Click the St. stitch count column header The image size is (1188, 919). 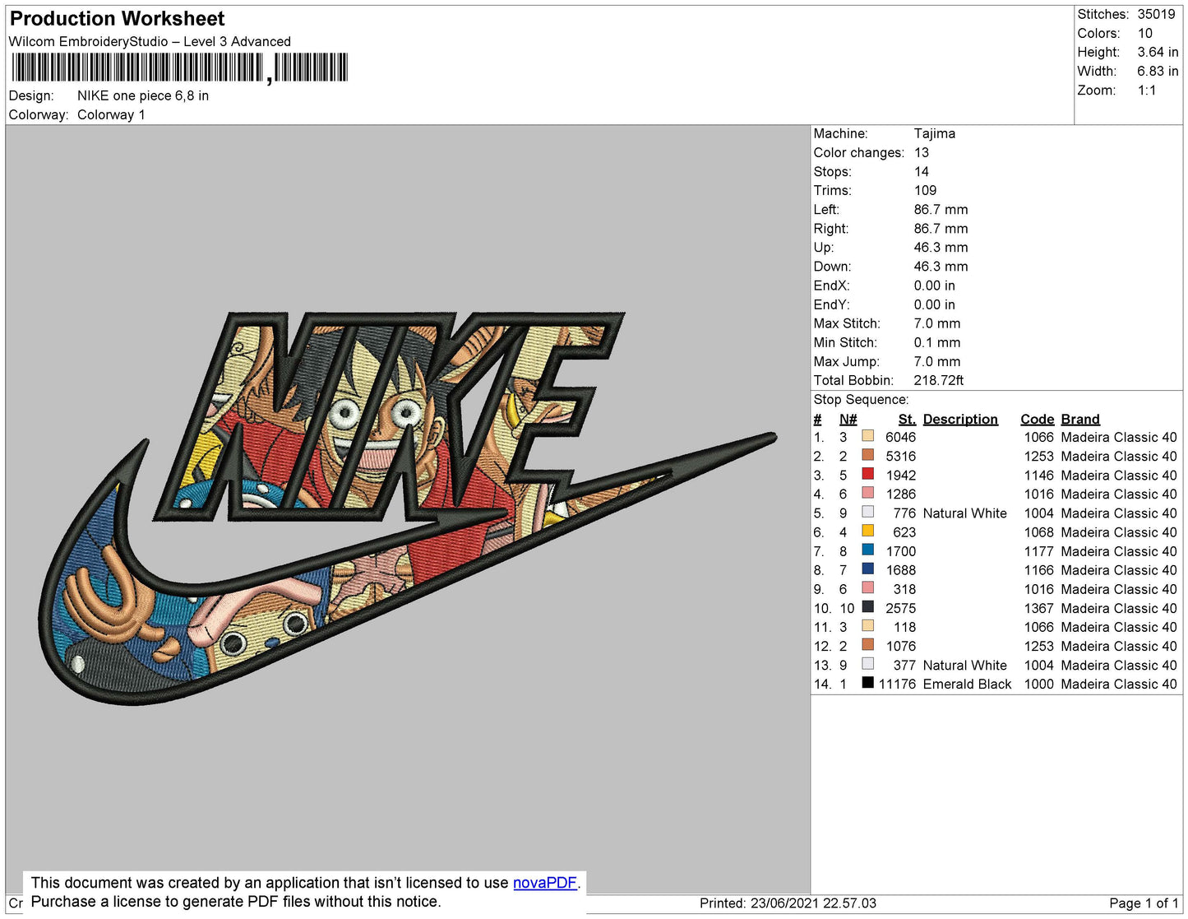906,419
